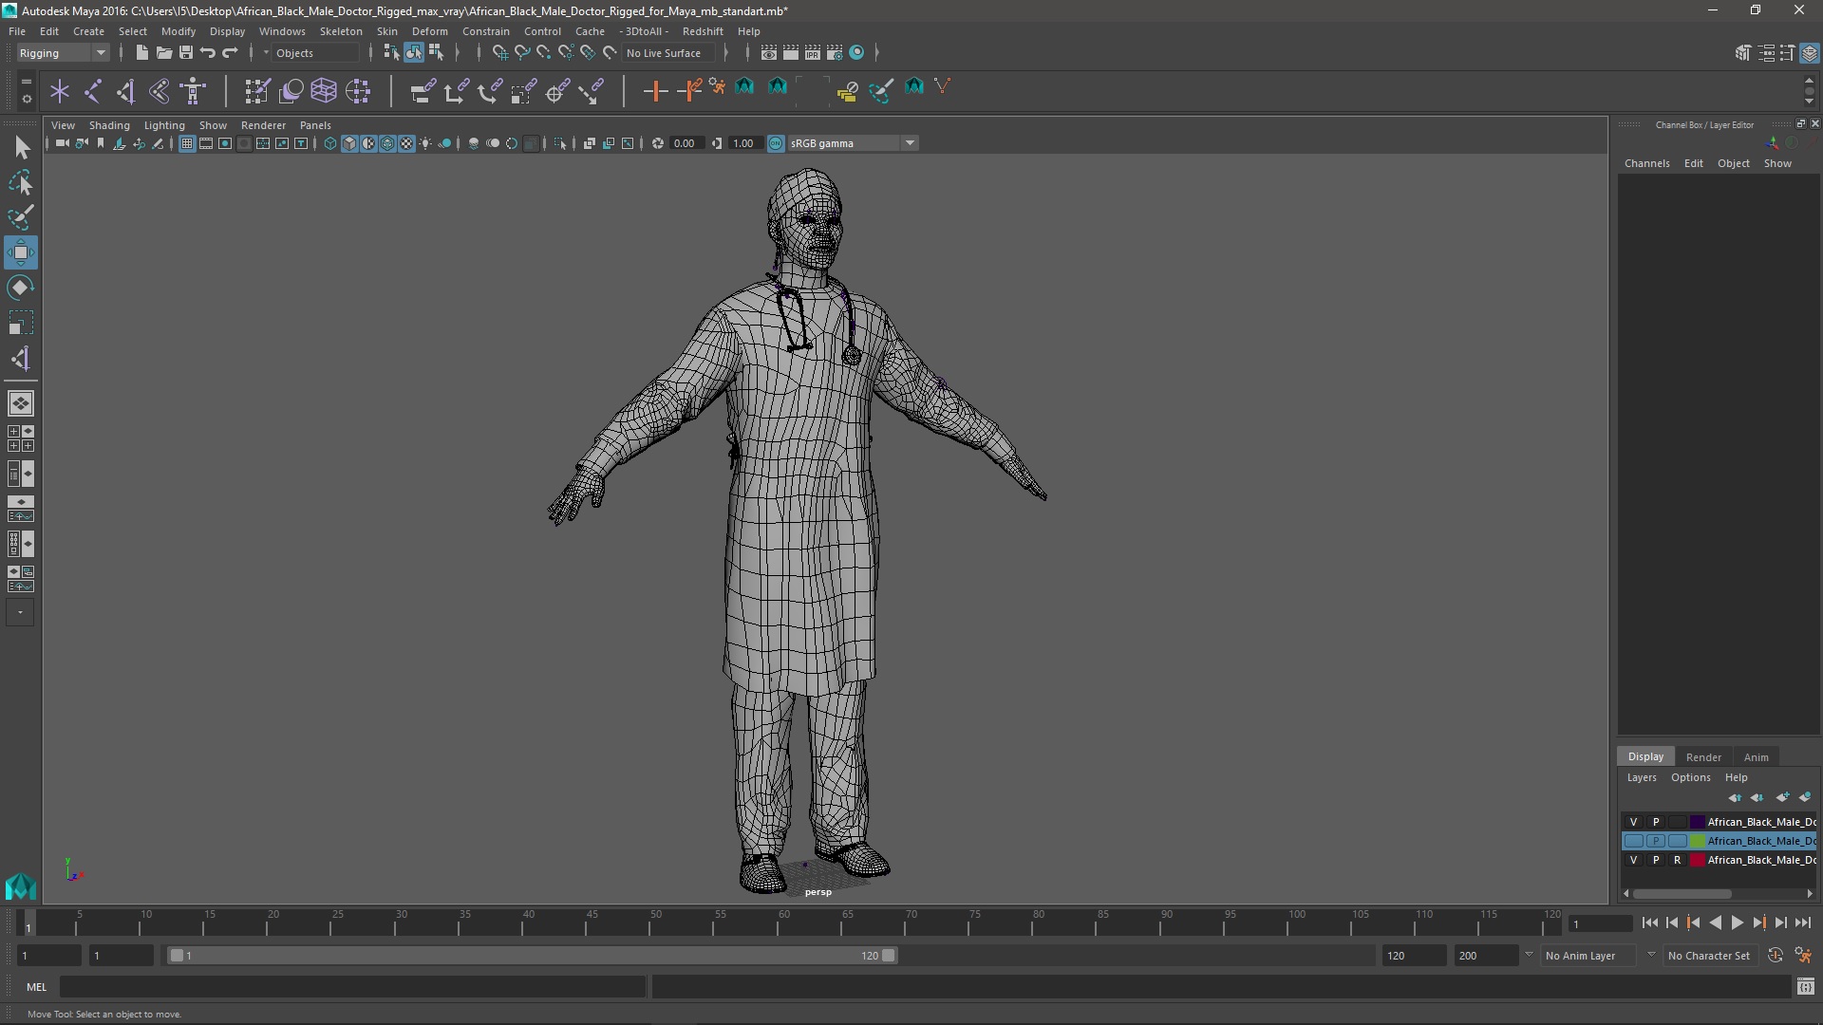1823x1025 pixels.
Task: Click the Layers menu in Layer Editor
Action: point(1641,777)
